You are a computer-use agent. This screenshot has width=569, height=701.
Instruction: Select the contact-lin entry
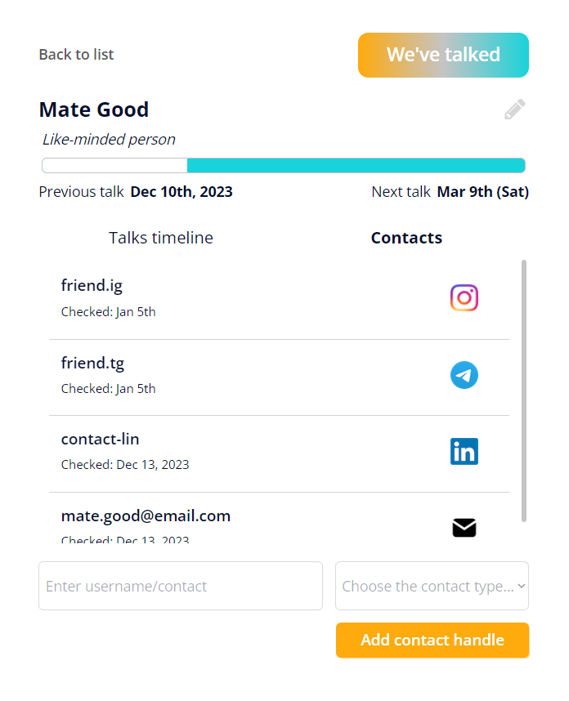pyautogui.click(x=100, y=440)
